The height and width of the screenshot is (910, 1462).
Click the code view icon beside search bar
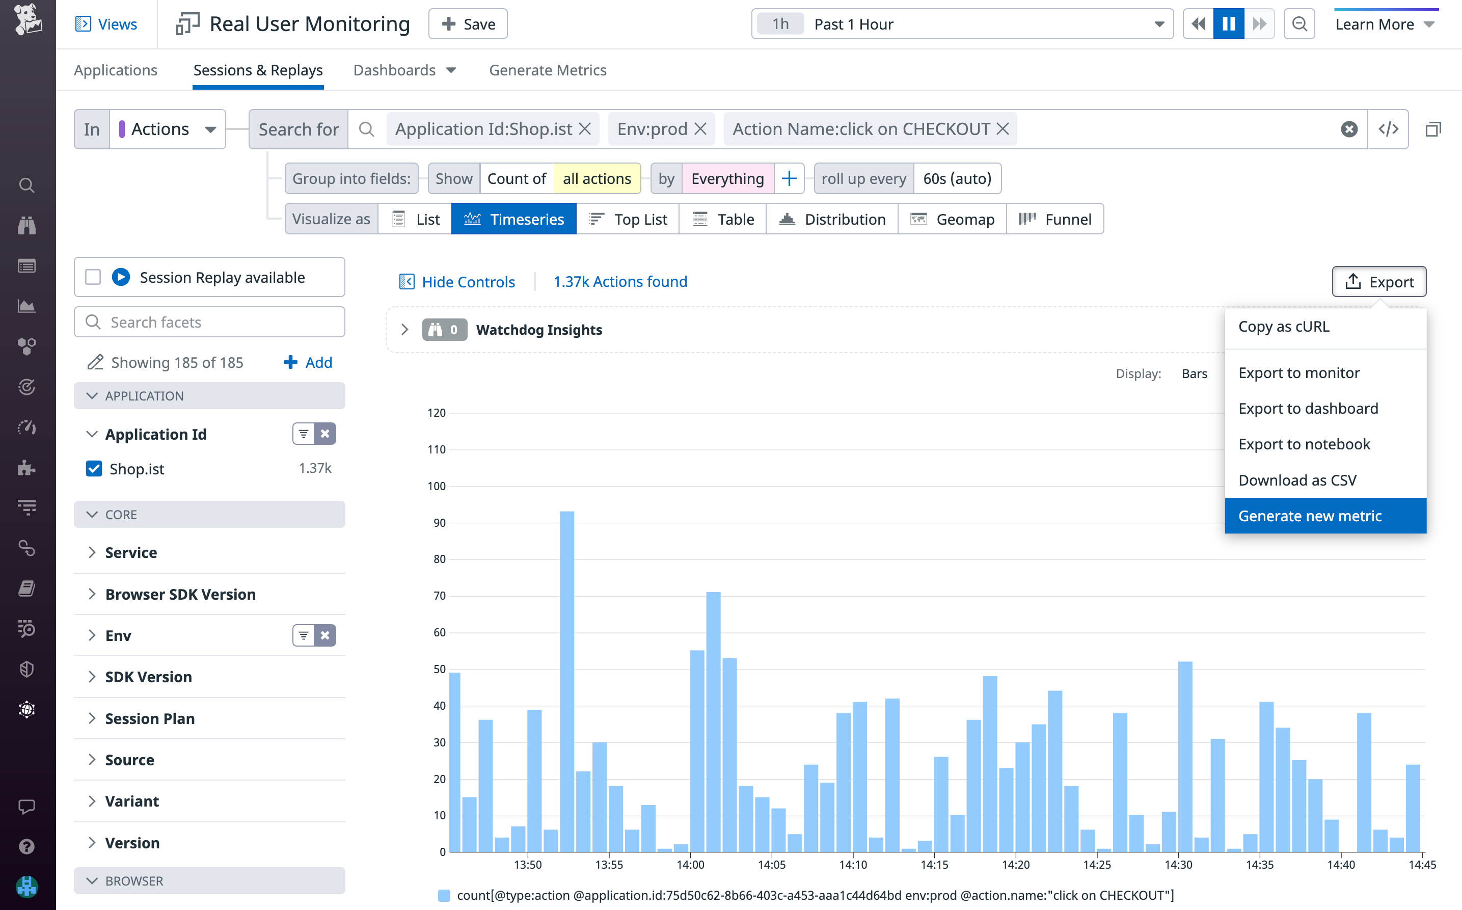(1388, 129)
